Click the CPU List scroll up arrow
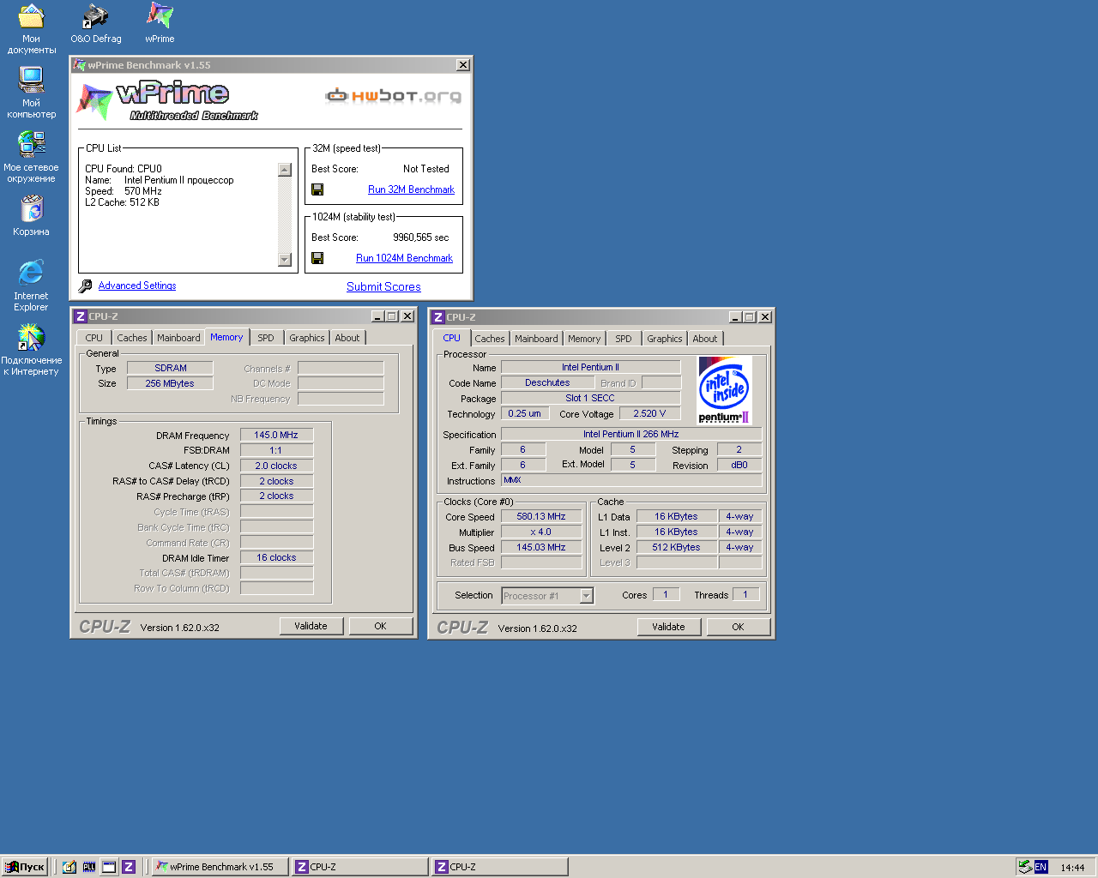Image resolution: width=1098 pixels, height=878 pixels. click(x=285, y=170)
